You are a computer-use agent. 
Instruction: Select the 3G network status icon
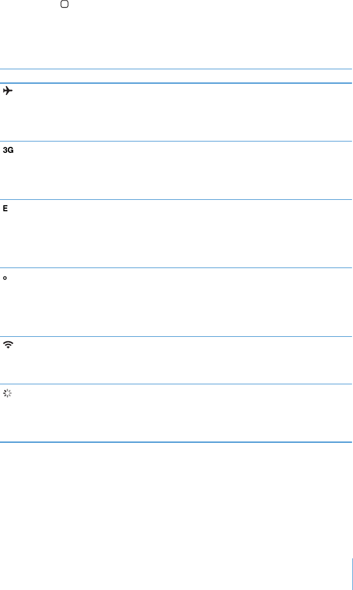coord(8,150)
